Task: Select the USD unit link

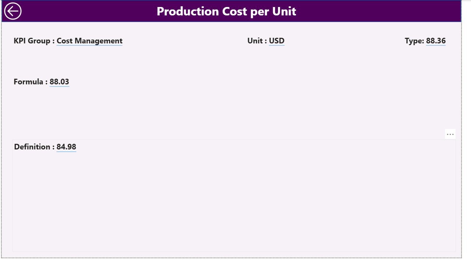Action: pos(276,40)
